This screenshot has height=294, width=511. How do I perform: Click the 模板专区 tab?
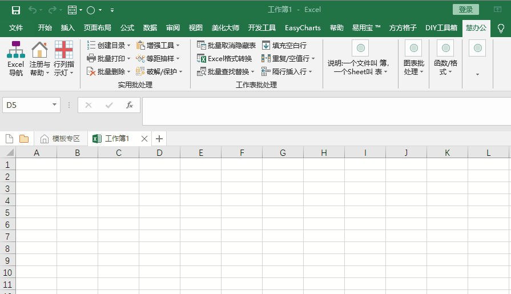coord(61,139)
